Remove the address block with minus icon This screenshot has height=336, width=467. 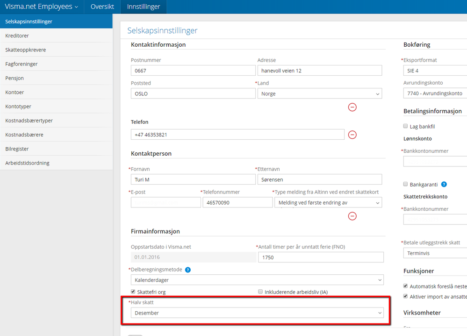(352, 107)
